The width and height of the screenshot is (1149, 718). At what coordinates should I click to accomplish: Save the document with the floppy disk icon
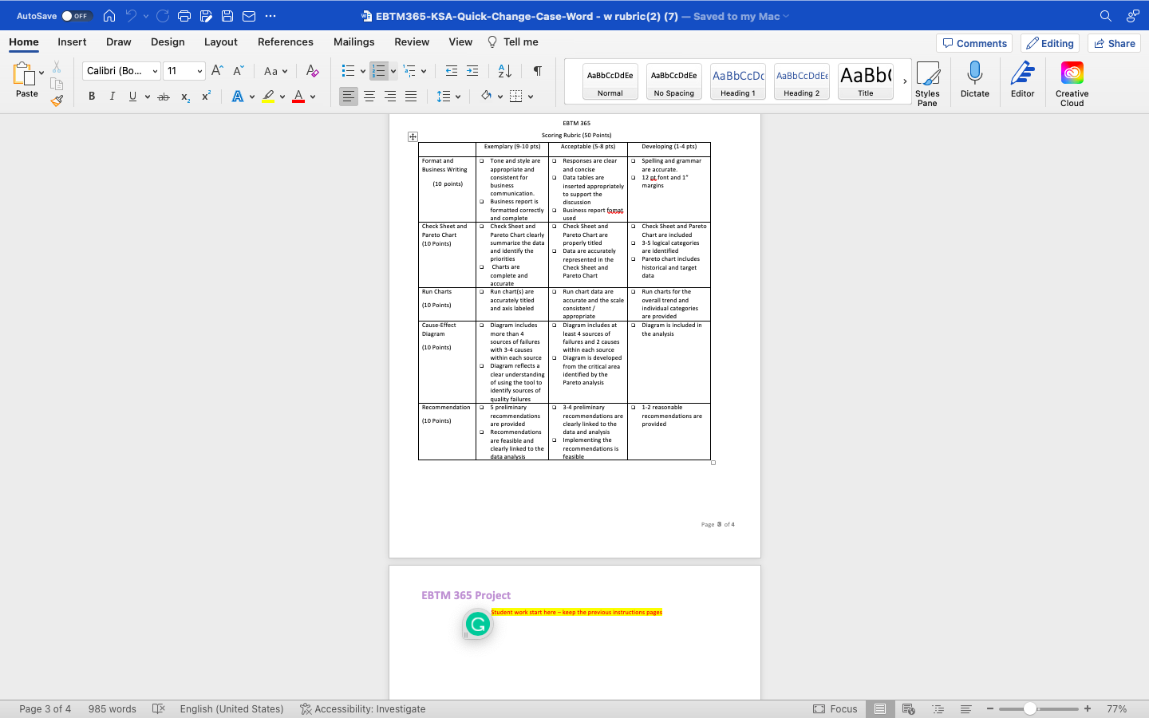[227, 16]
